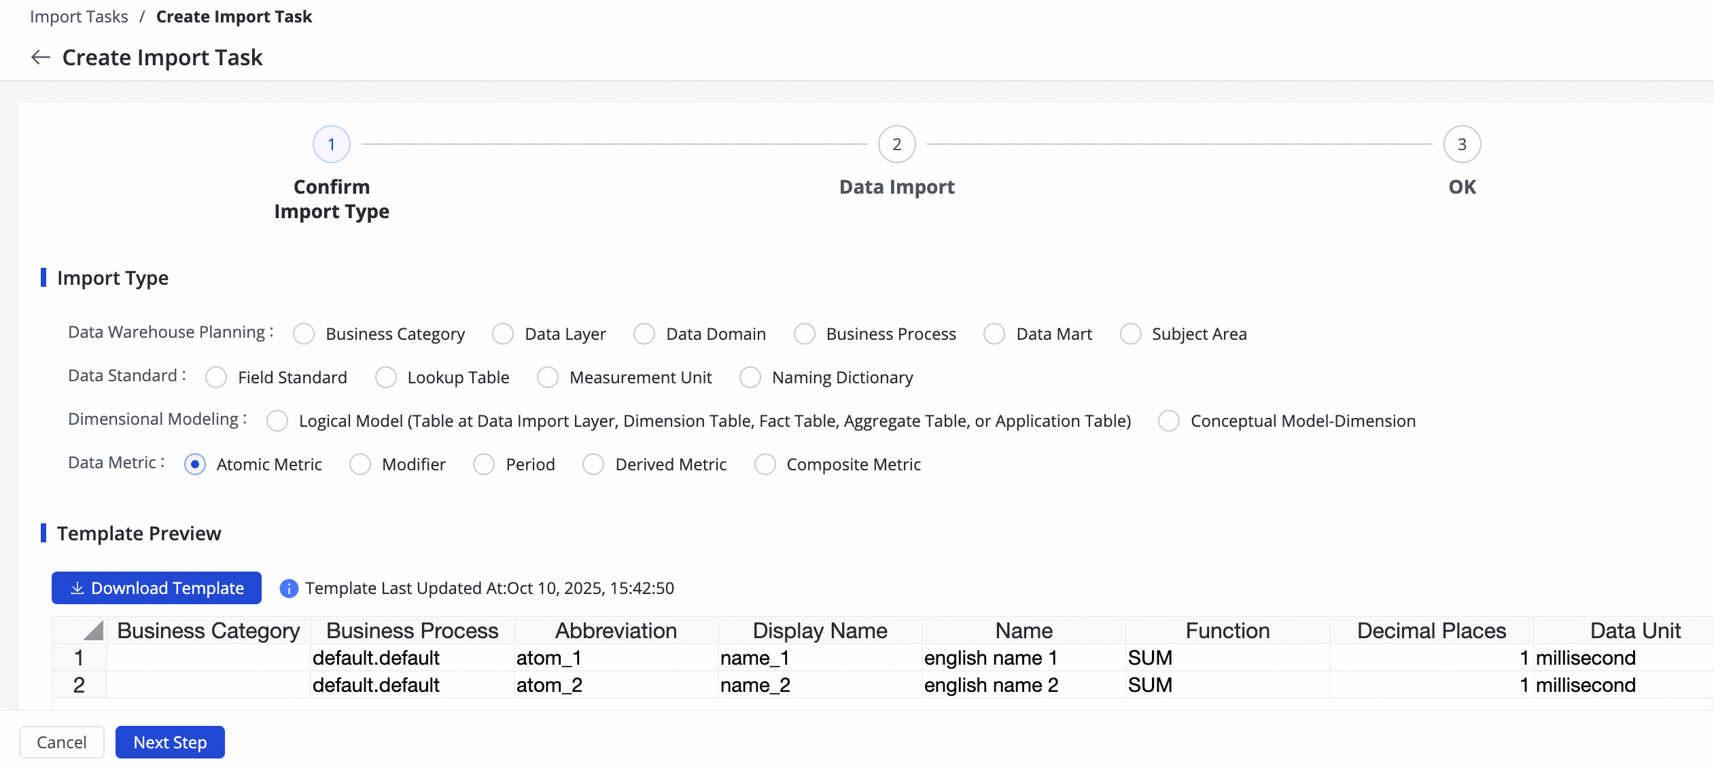Choose the Composite Metric option
Image resolution: width=1714 pixels, height=768 pixels.
coord(765,465)
